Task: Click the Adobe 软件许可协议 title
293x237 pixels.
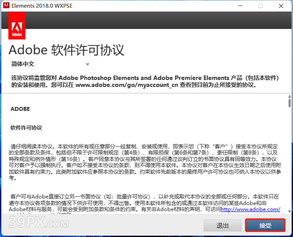Action: coord(66,50)
